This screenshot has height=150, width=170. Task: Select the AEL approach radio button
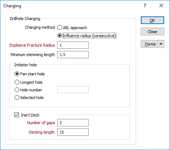tap(59, 28)
